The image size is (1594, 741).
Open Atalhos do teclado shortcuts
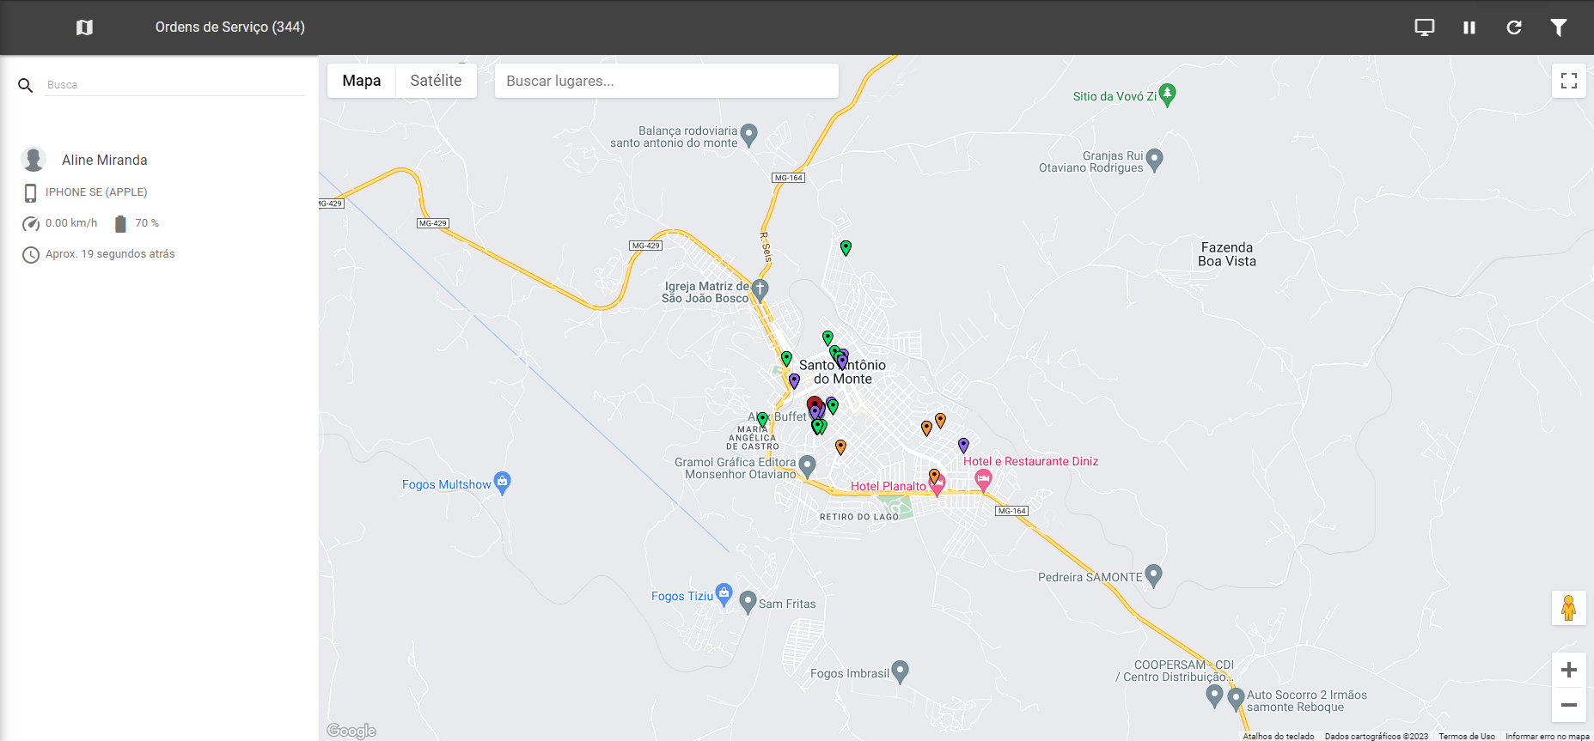pyautogui.click(x=1278, y=736)
